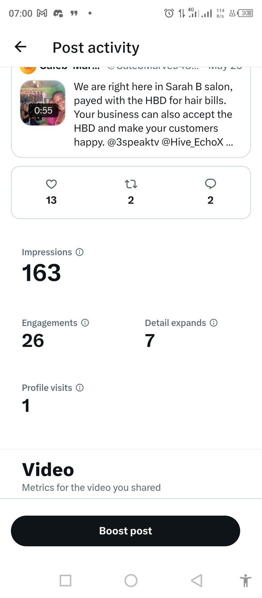Open the @3speaktv mention in the post

pyautogui.click(x=133, y=142)
